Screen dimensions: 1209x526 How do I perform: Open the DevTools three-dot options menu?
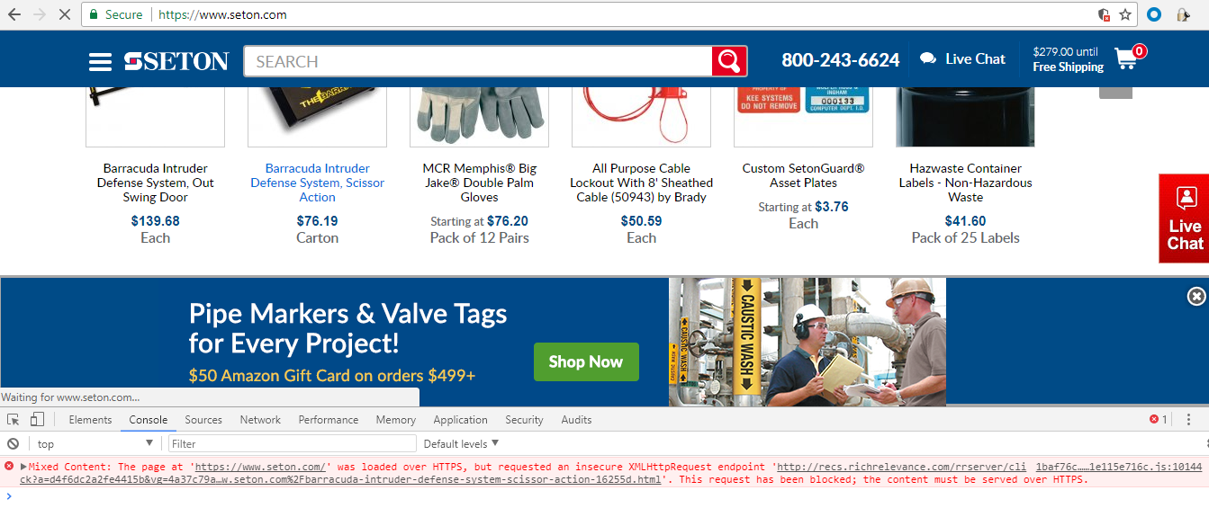1188,419
